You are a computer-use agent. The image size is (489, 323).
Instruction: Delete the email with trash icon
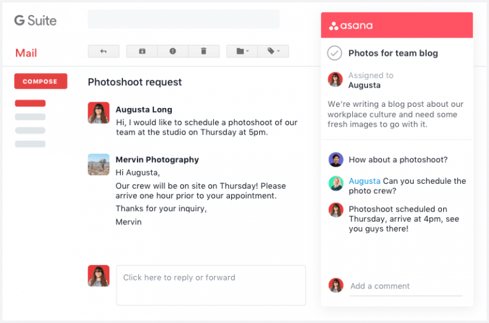[204, 51]
